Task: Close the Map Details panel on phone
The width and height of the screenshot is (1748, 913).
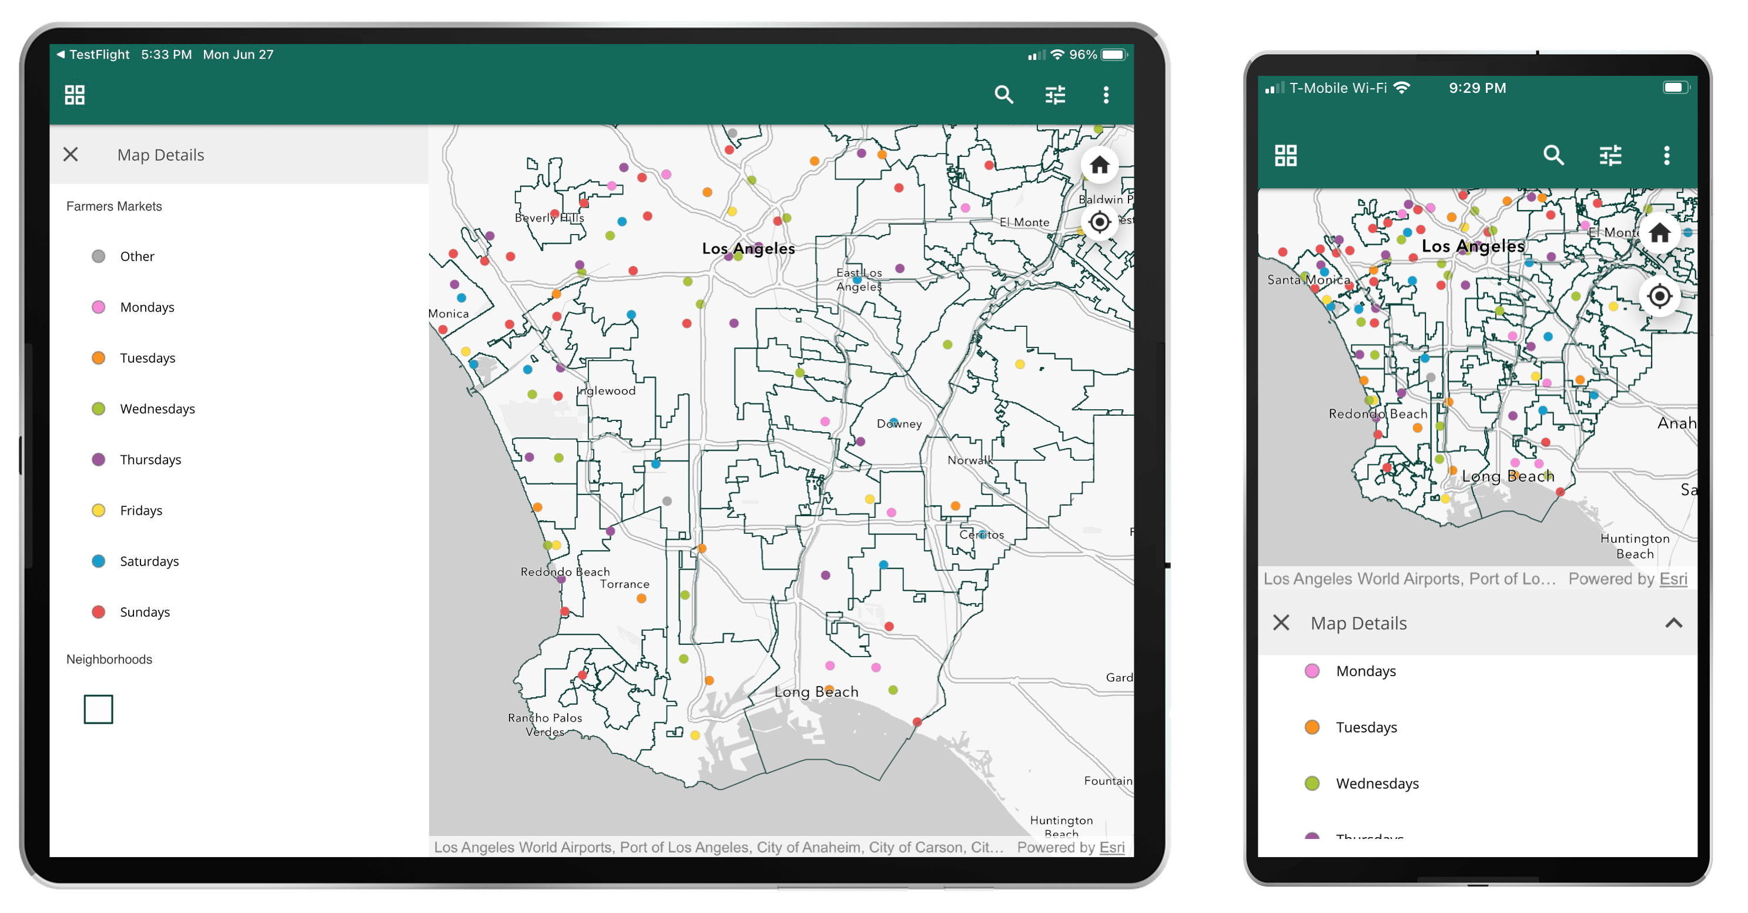Action: point(1281,623)
